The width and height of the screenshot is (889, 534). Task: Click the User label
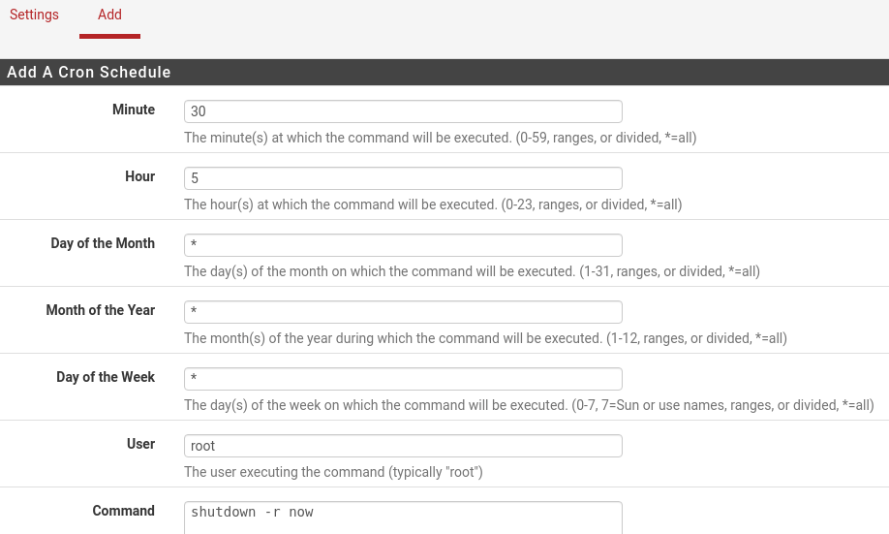[x=140, y=445]
